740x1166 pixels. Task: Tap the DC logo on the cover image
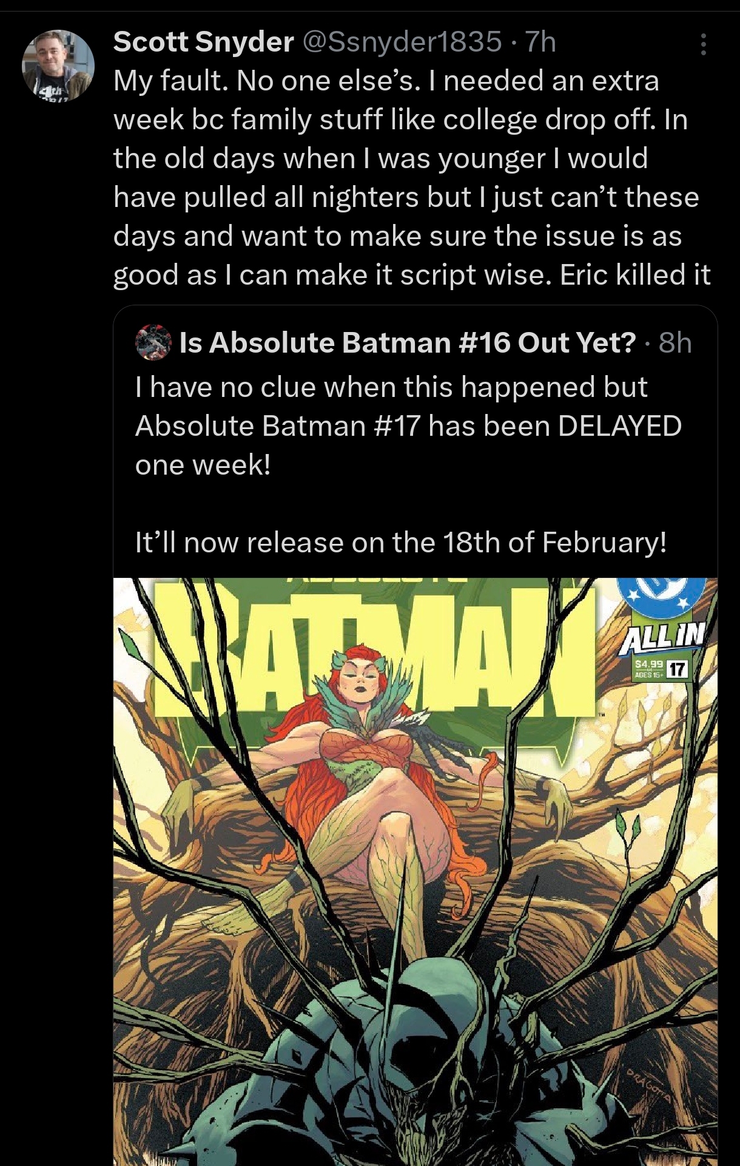pos(662,594)
